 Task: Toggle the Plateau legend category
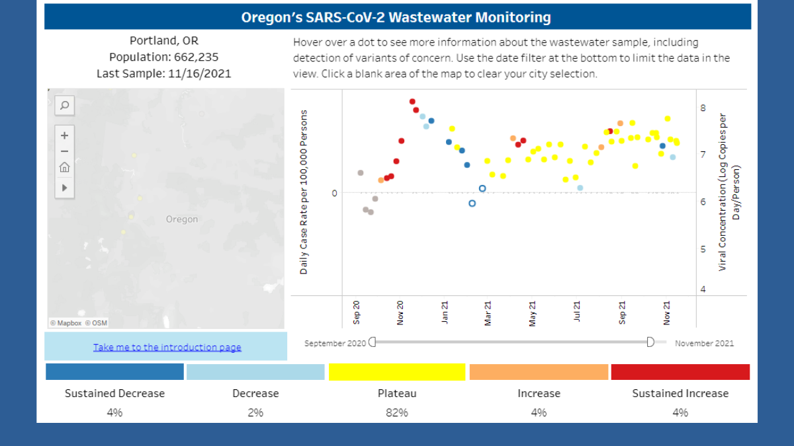(x=397, y=372)
